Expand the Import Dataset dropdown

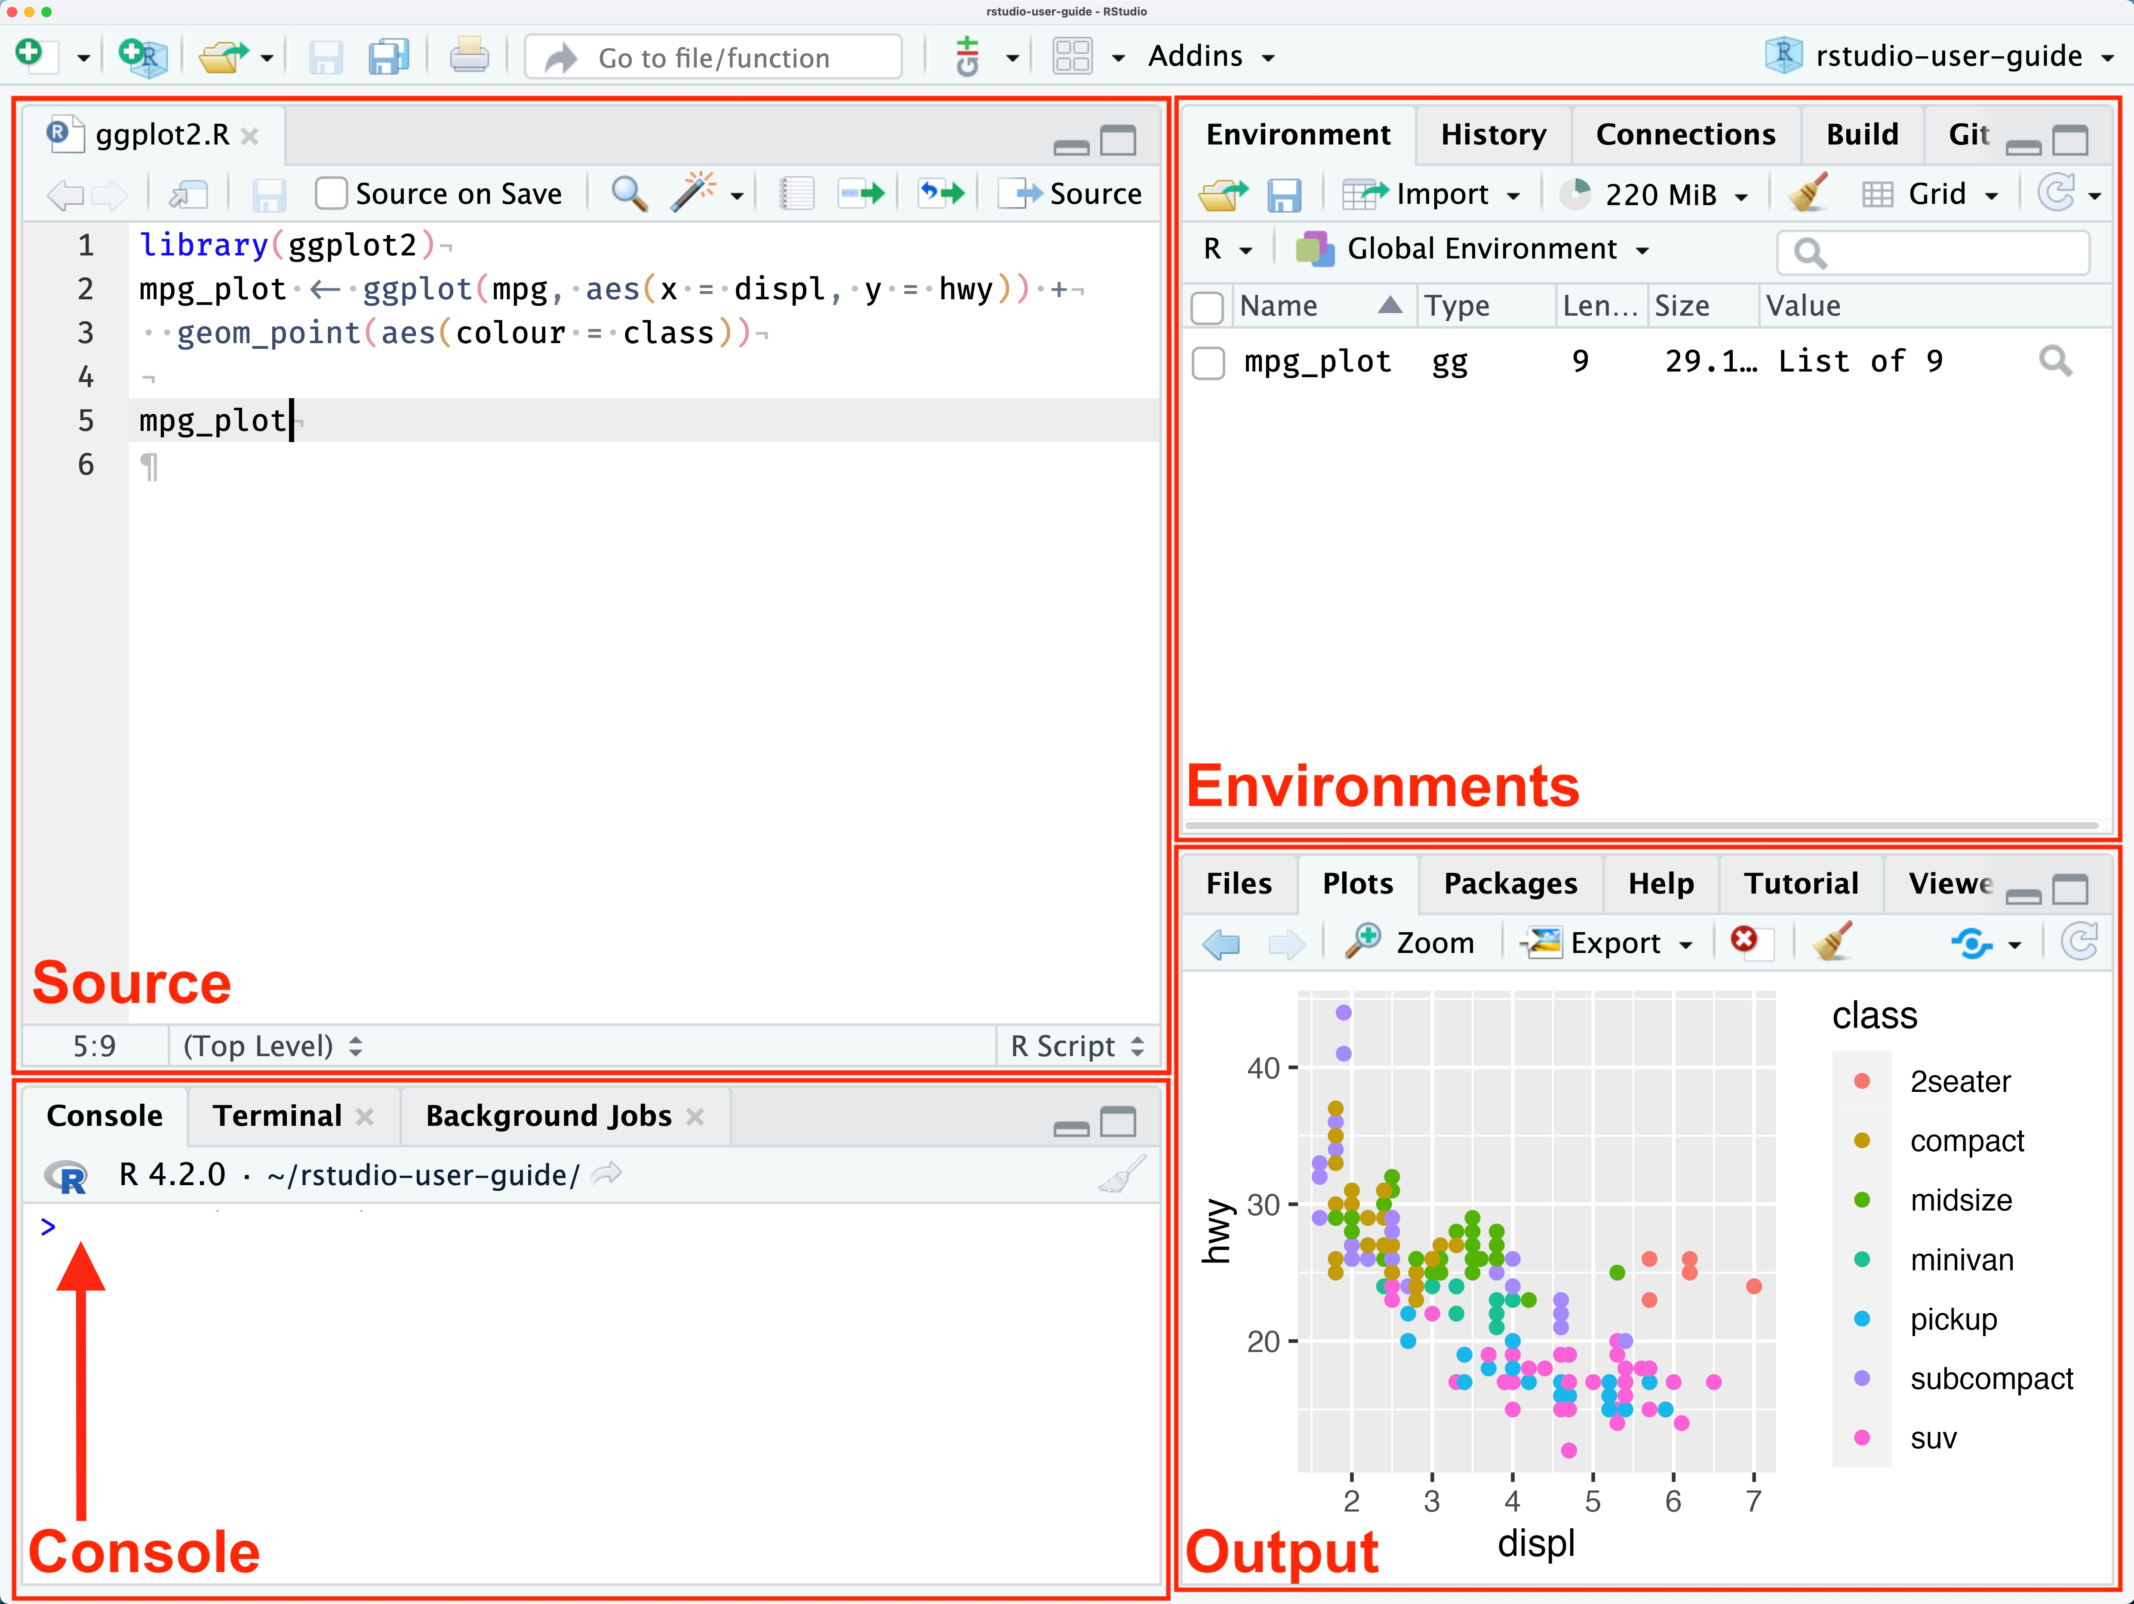click(x=1432, y=195)
